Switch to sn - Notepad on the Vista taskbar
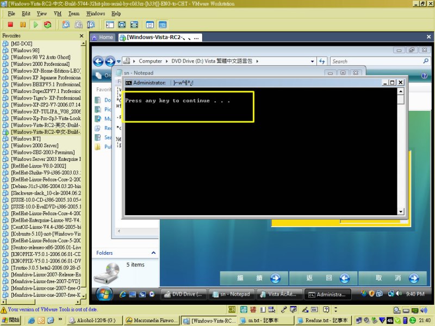 coord(231,294)
